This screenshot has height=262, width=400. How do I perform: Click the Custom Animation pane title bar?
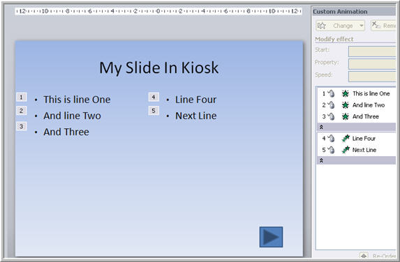point(354,12)
